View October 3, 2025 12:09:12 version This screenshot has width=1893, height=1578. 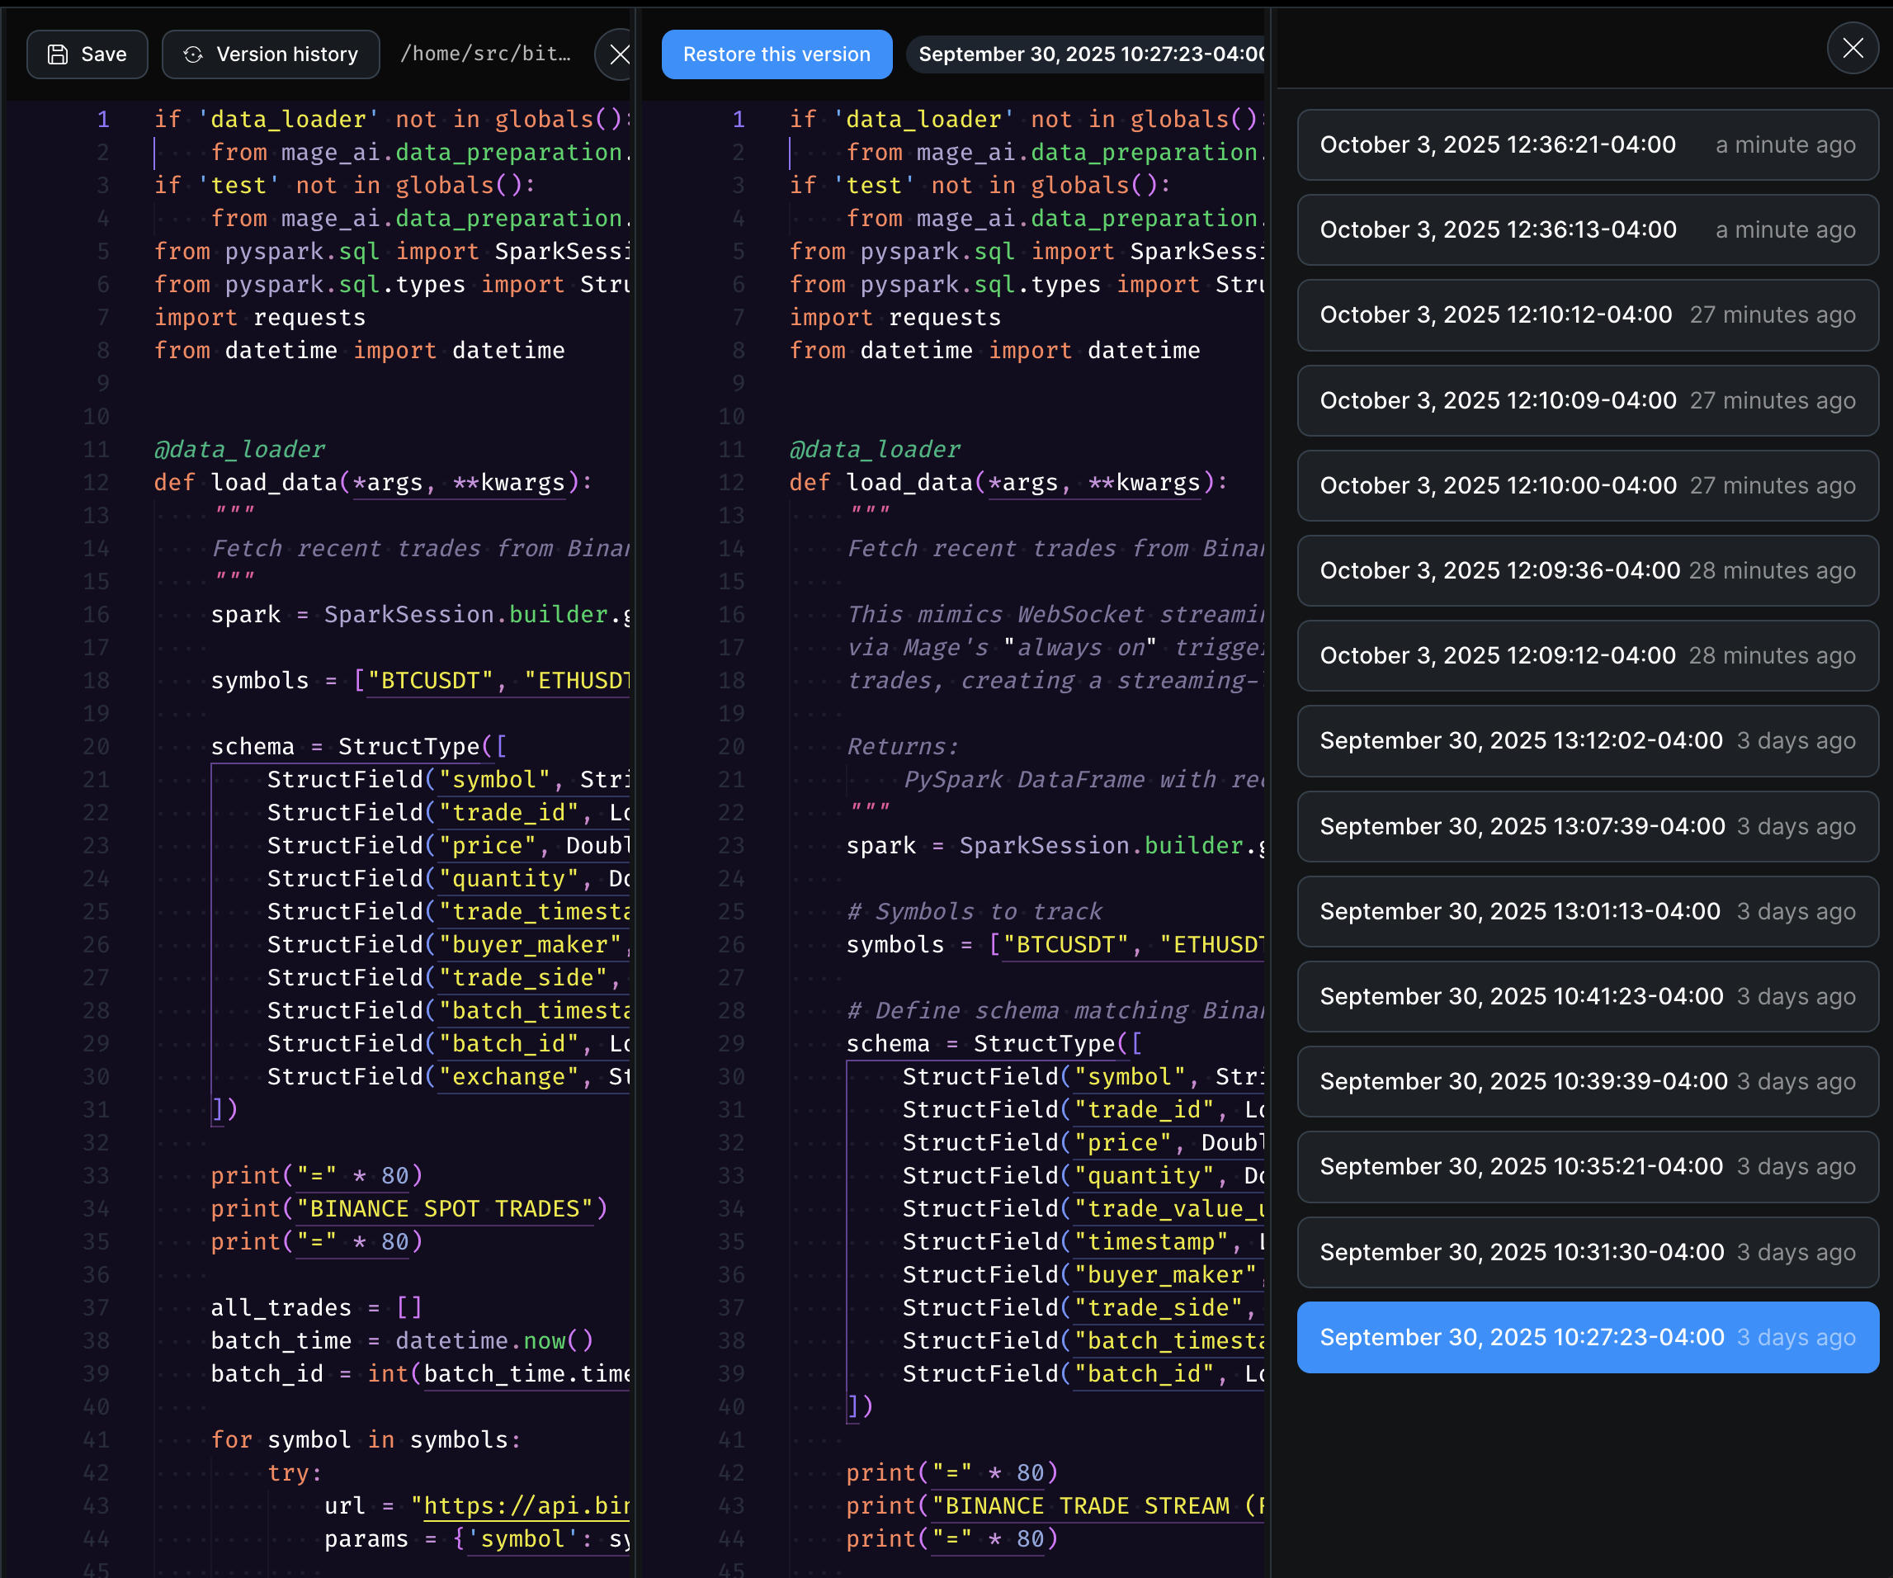point(1587,655)
